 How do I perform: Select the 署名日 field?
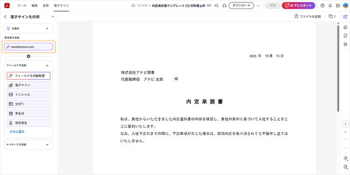coord(28,113)
